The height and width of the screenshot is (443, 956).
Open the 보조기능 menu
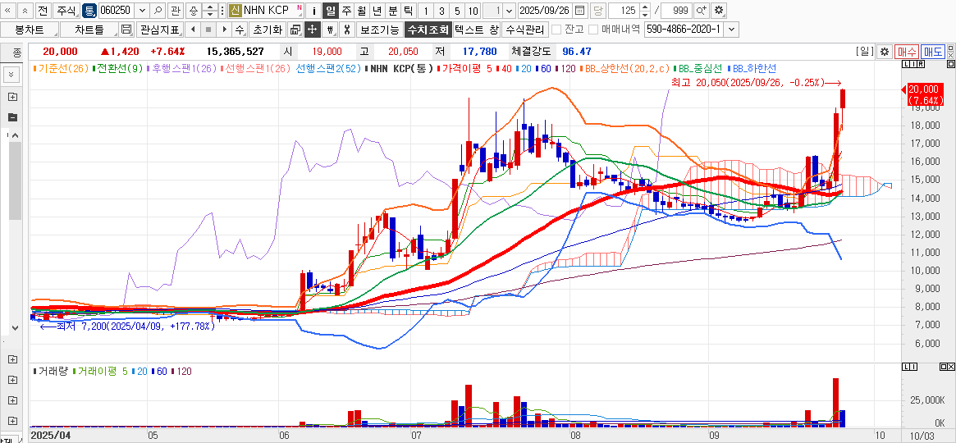(379, 30)
